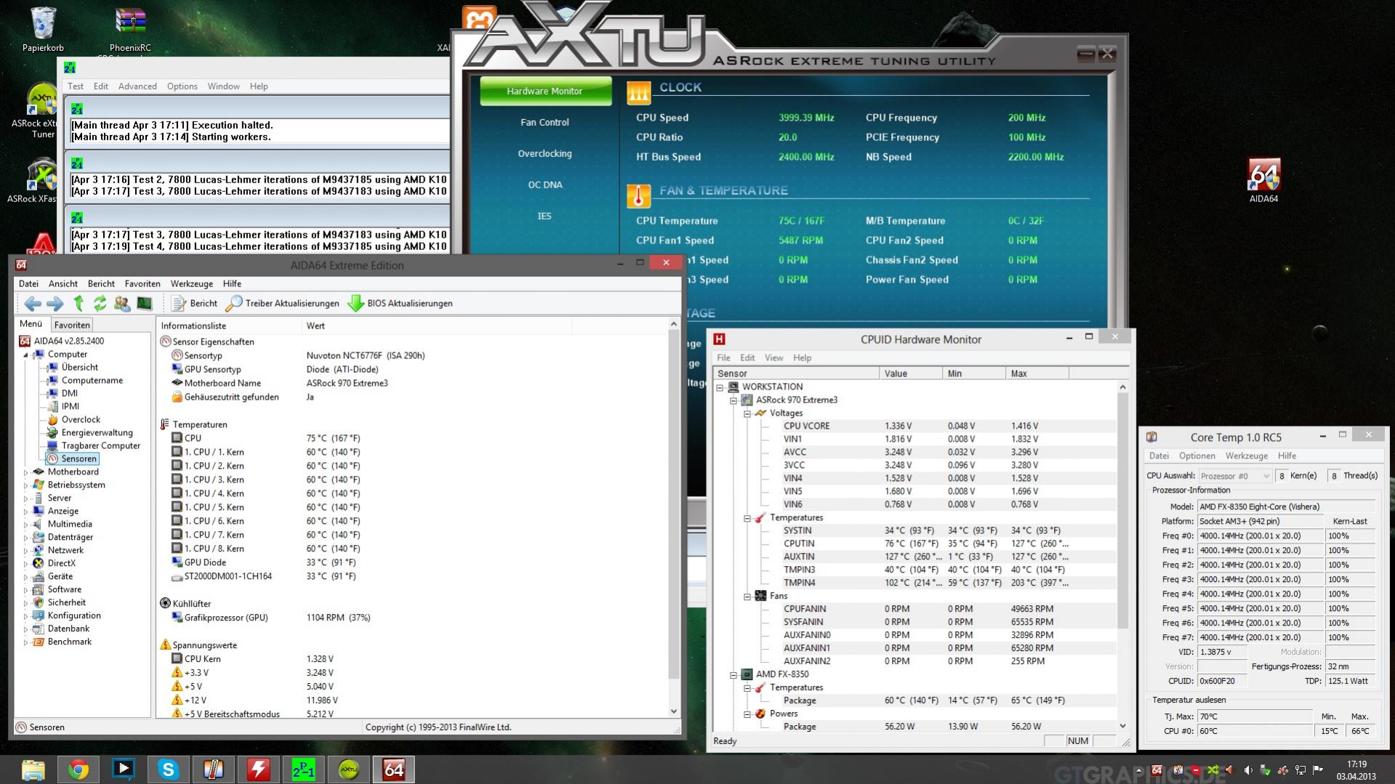Collapse Fans node in HWMonitor
This screenshot has width=1395, height=784.
[747, 597]
